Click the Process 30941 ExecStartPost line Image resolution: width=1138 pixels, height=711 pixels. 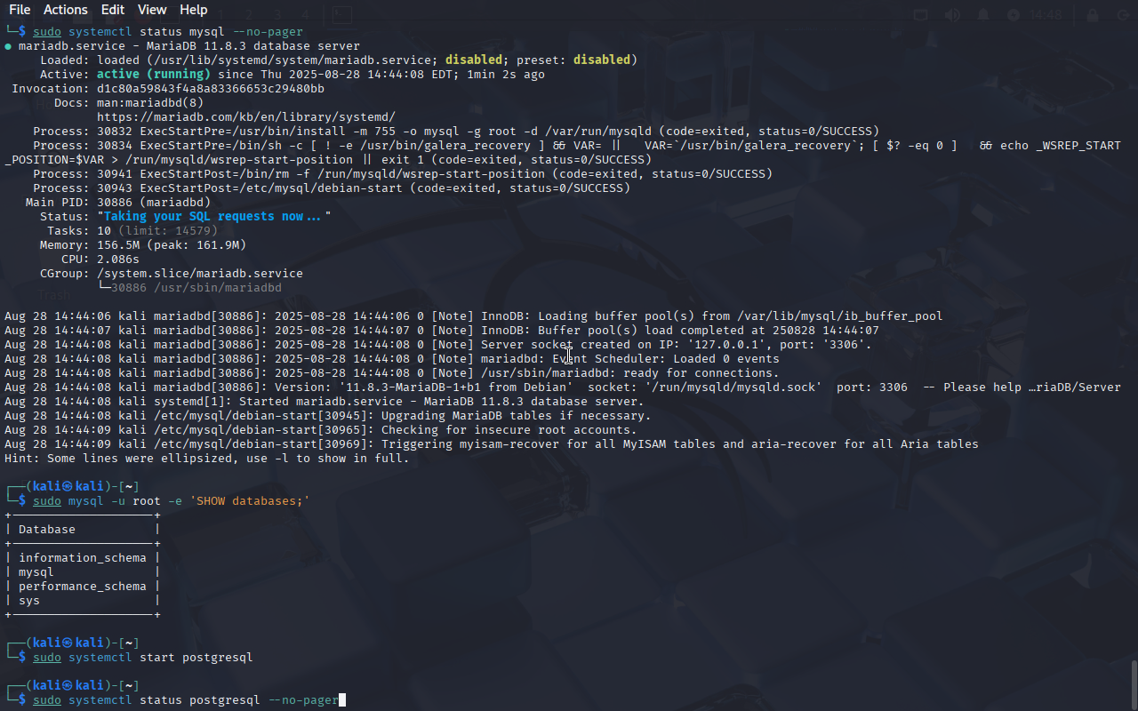[x=403, y=174]
